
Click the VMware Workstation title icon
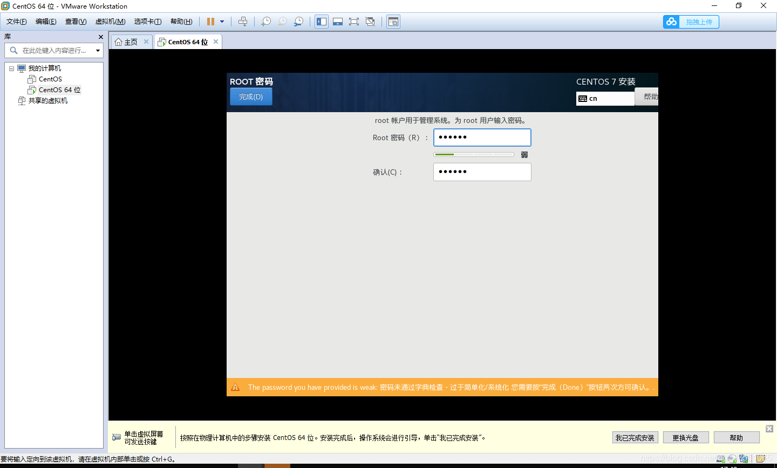click(x=5, y=6)
